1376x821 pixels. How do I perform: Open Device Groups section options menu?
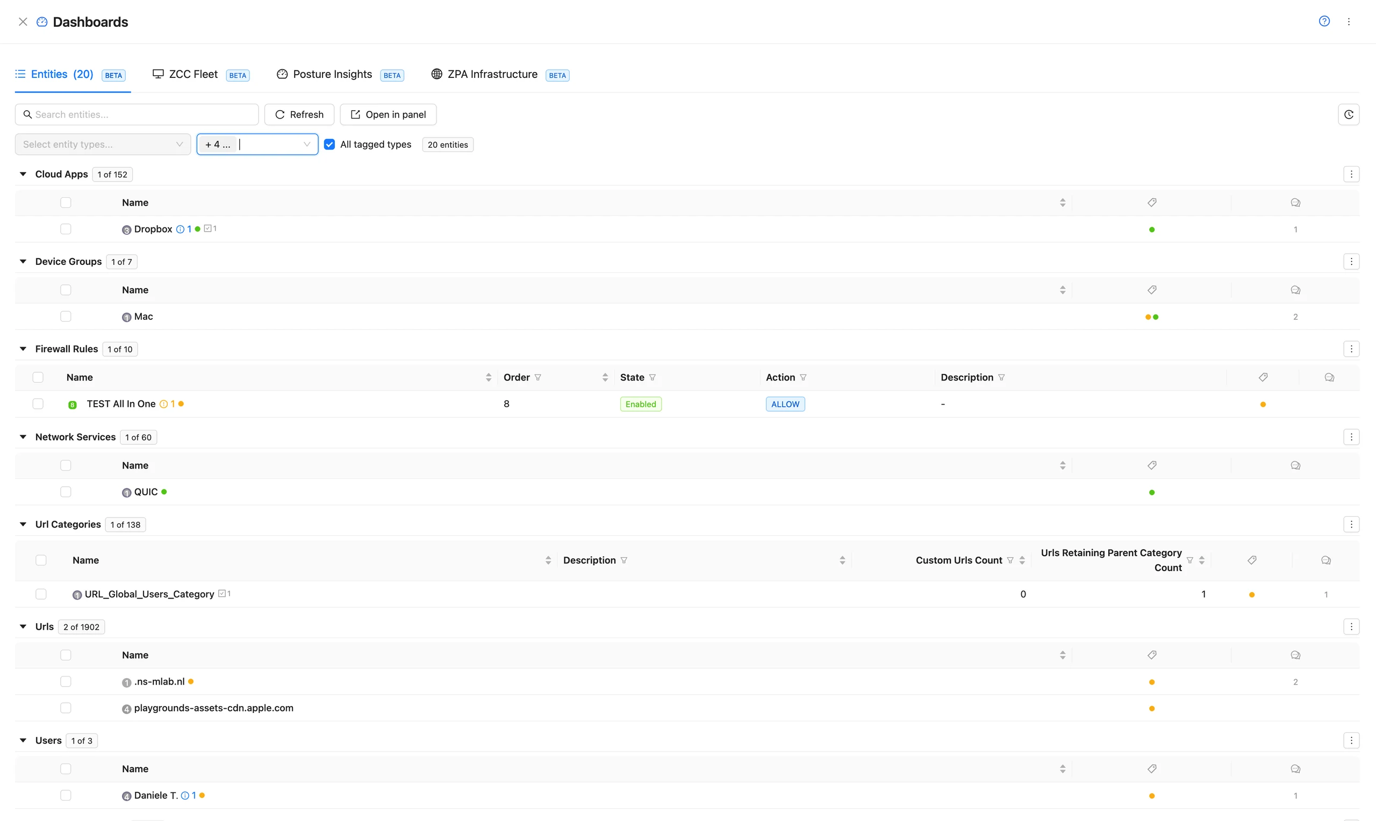coord(1351,262)
